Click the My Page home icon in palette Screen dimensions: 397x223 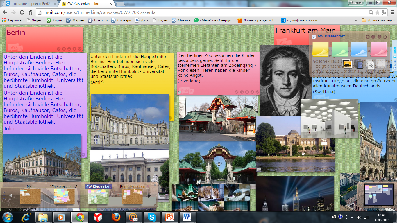[368, 37]
